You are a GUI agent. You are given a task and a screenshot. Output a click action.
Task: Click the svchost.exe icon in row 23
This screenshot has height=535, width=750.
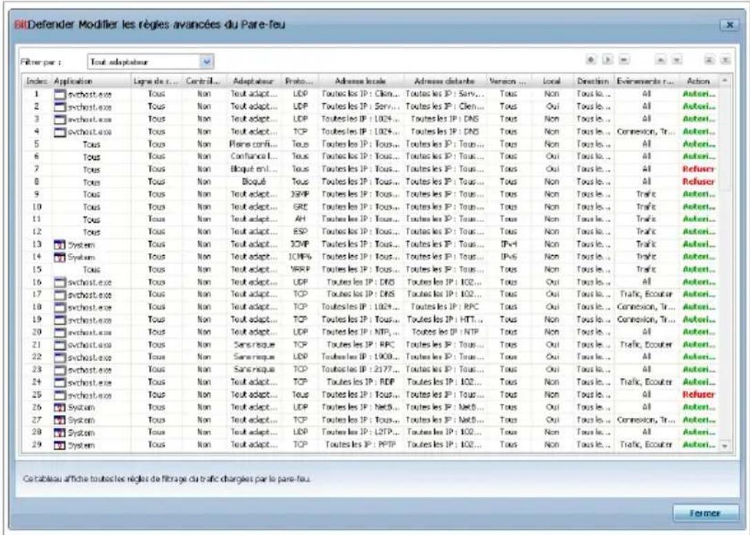tap(60, 370)
